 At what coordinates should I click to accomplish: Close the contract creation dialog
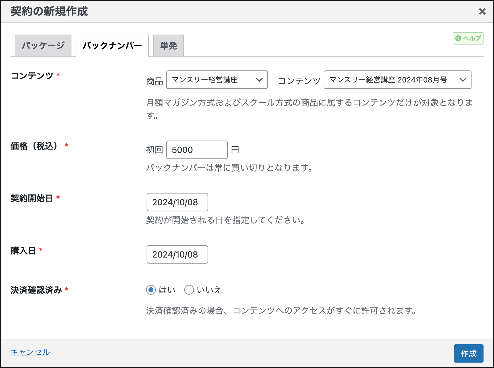tap(482, 12)
